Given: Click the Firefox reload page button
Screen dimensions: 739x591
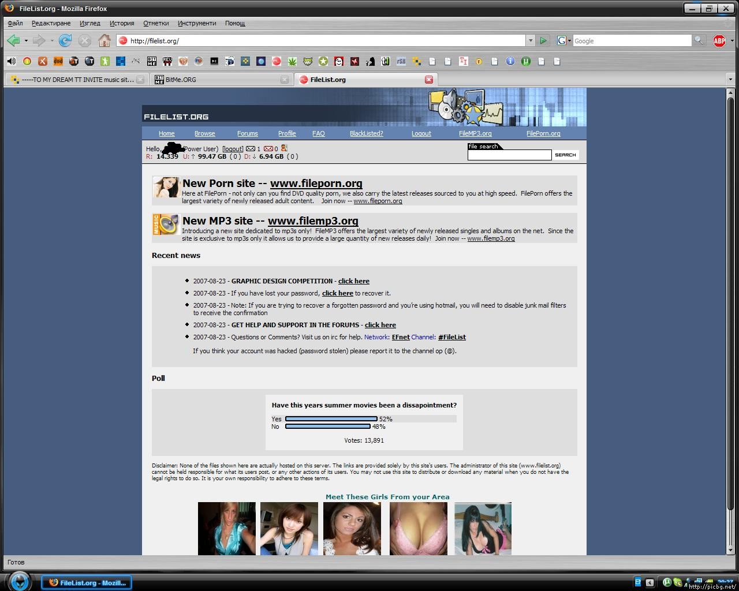Looking at the screenshot, I should tap(65, 40).
